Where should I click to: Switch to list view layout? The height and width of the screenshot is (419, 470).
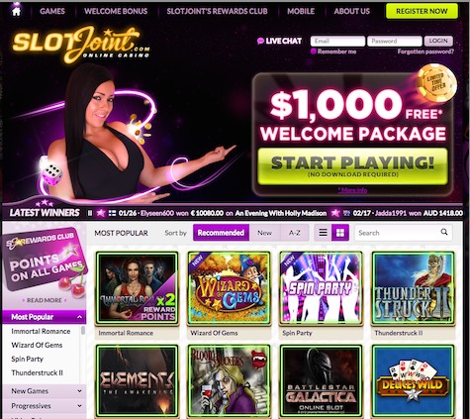[323, 233]
